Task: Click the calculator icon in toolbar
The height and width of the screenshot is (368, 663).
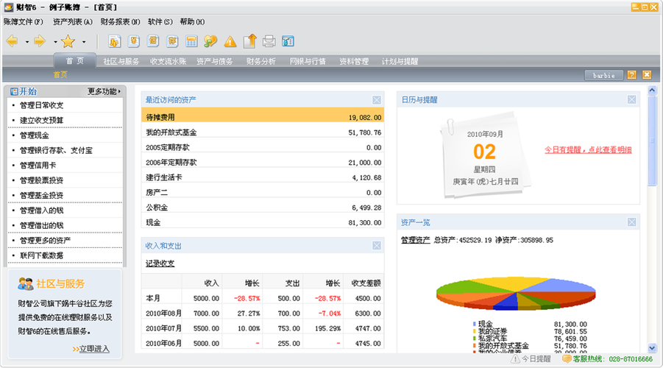Action: tap(191, 41)
